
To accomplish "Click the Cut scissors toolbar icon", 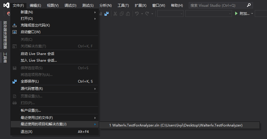I will point(115,14).
